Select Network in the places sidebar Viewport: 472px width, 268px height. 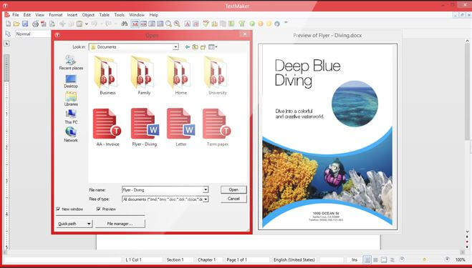pyautogui.click(x=71, y=134)
